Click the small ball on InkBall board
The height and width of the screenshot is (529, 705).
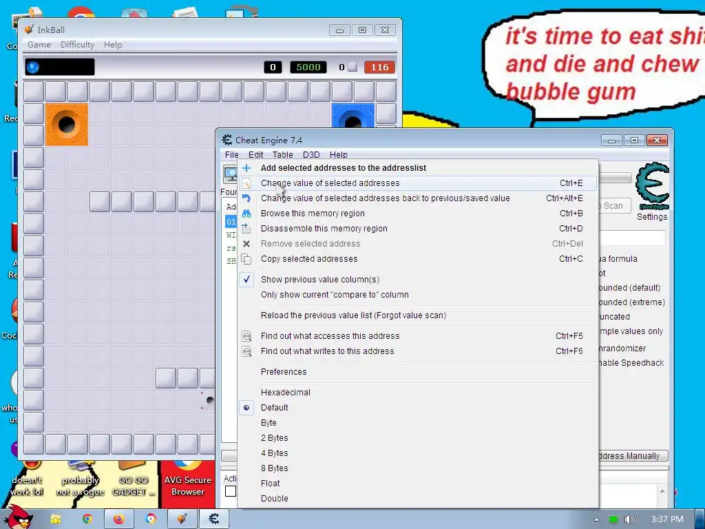coord(209,400)
